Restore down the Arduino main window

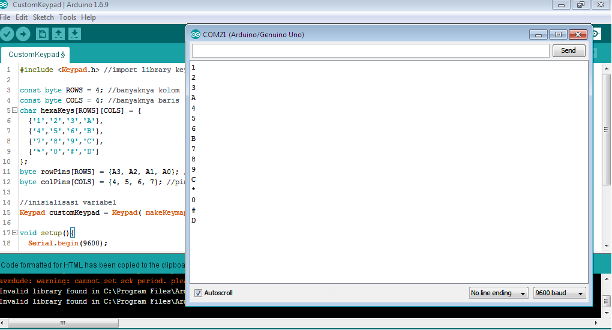[581, 5]
